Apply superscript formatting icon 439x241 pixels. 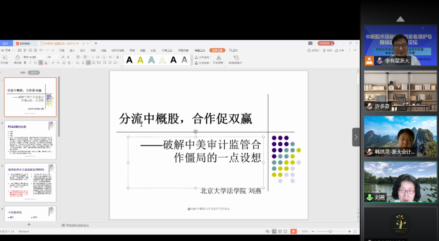[53, 63]
